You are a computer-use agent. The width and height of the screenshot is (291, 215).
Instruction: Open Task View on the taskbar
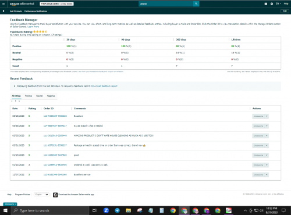[x=94, y=210]
